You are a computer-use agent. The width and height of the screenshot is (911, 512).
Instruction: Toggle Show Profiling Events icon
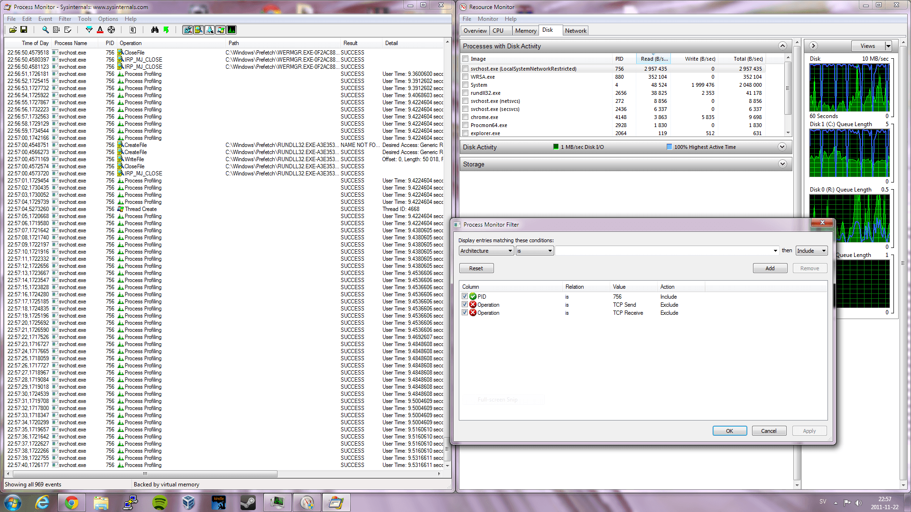coord(232,30)
